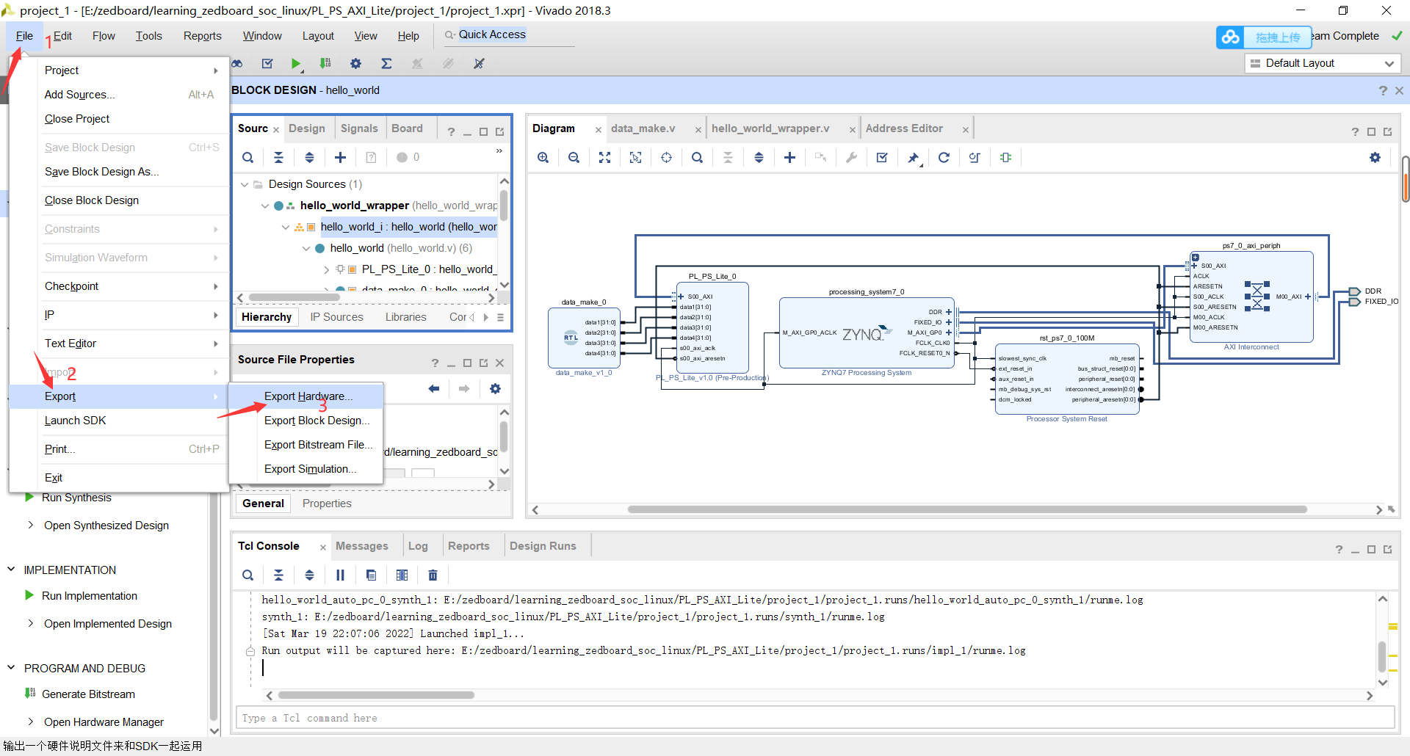Screen dimensions: 1410x756
Task: Add IP with the diagram plus icon
Action: [x=789, y=157]
